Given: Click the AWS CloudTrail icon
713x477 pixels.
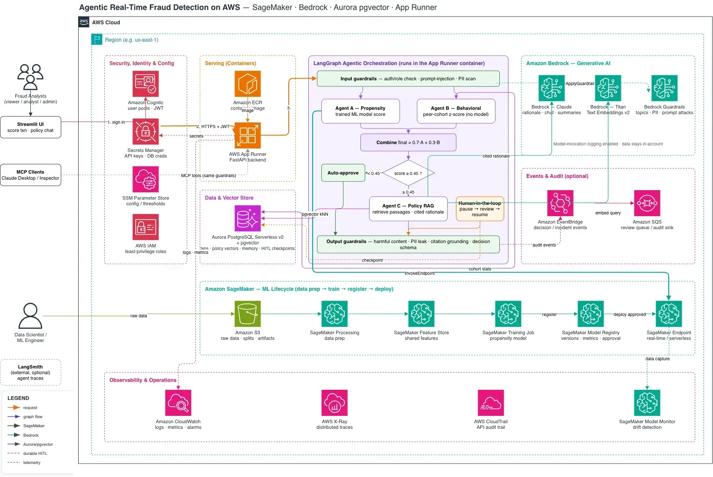Looking at the screenshot, I should [491, 403].
